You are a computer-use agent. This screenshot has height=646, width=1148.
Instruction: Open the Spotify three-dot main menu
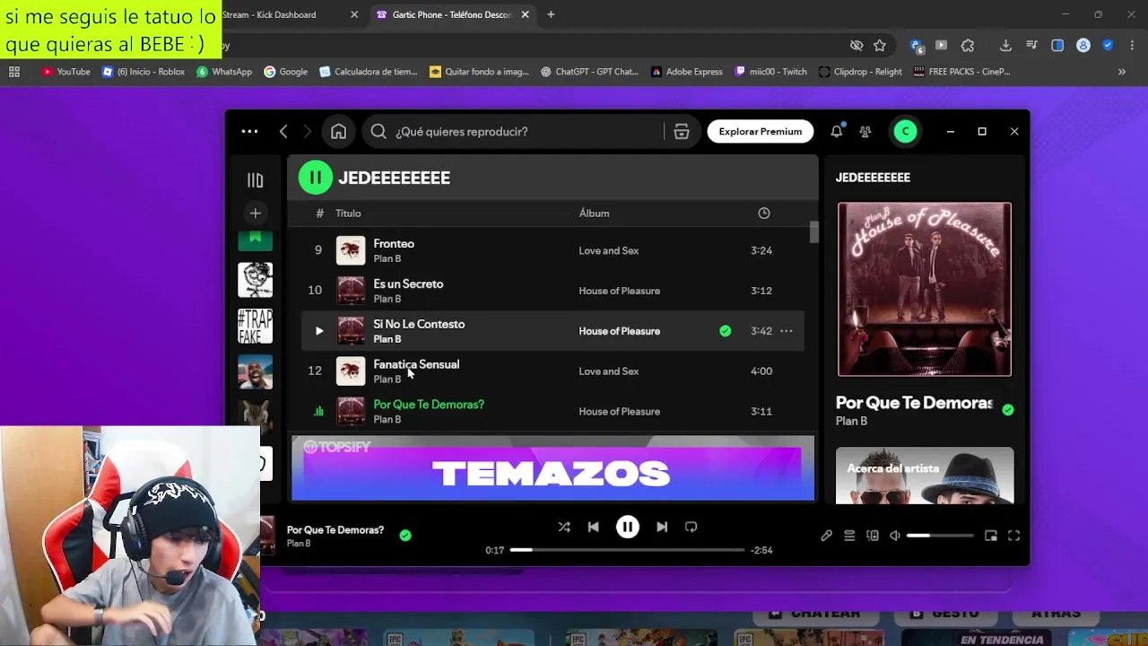click(249, 131)
